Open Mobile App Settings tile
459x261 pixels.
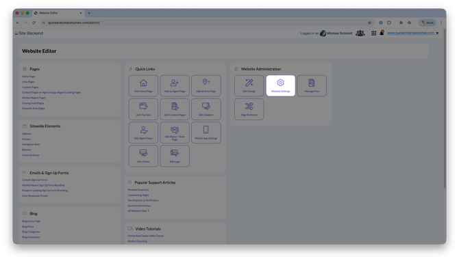[206, 133]
